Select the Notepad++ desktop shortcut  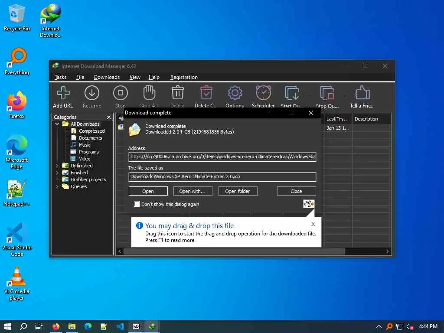point(17,193)
